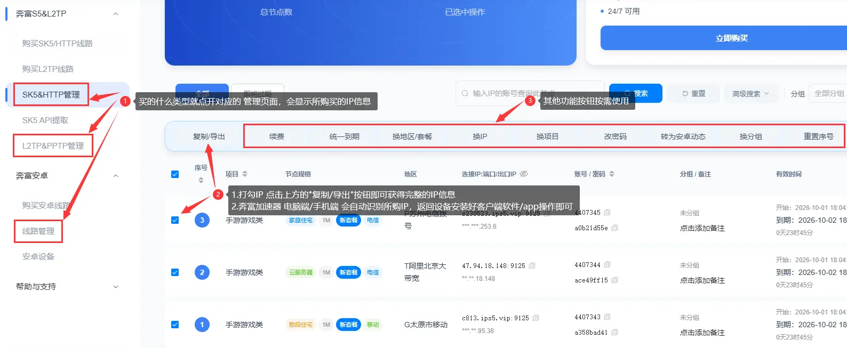Click 统一到期 action
The image size is (847, 348).
[345, 136]
